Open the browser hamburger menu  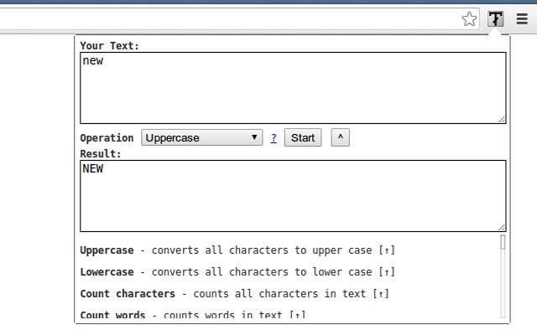(522, 18)
